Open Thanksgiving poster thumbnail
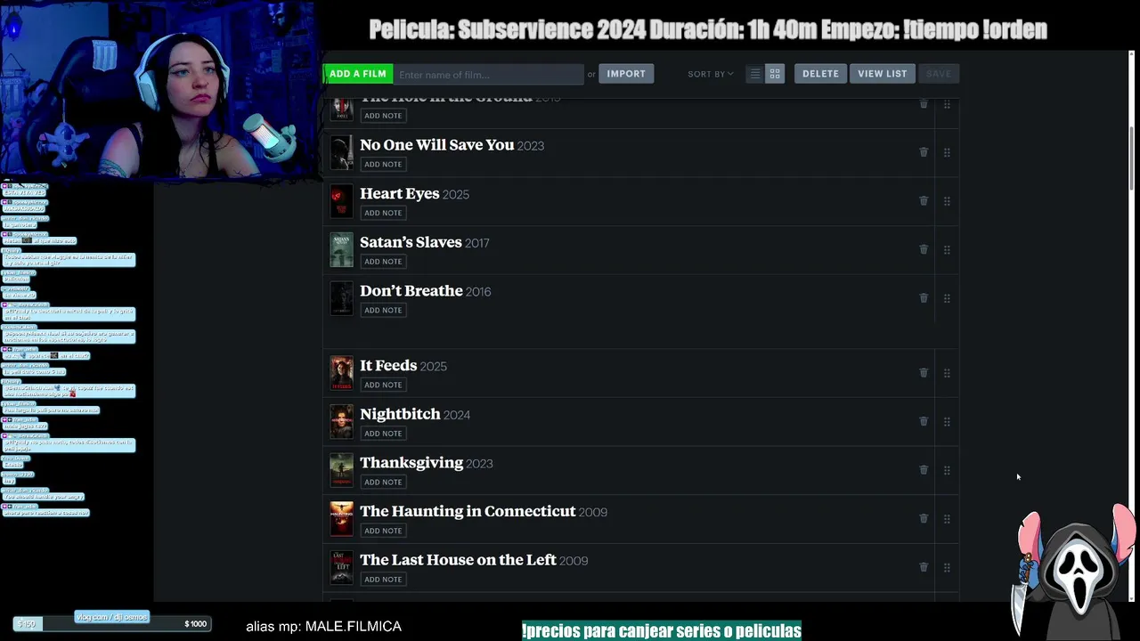Image resolution: width=1140 pixels, height=641 pixels. 341,470
